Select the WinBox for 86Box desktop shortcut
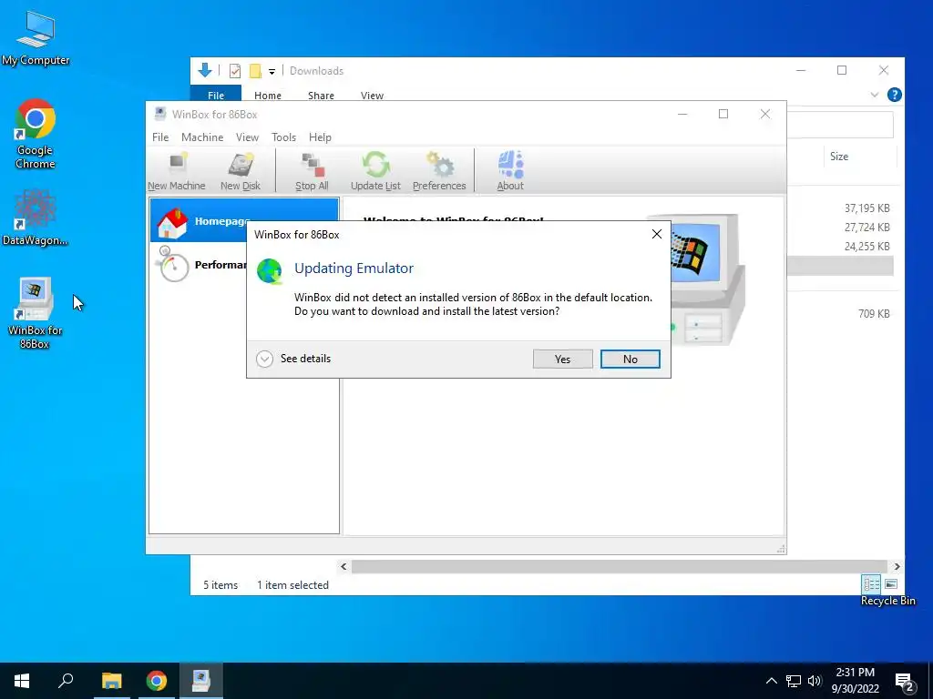 (36, 313)
